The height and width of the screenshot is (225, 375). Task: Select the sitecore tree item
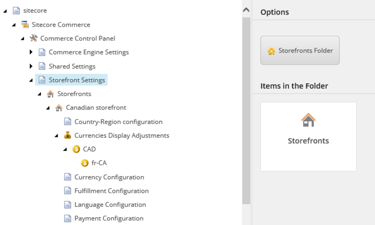pos(35,10)
